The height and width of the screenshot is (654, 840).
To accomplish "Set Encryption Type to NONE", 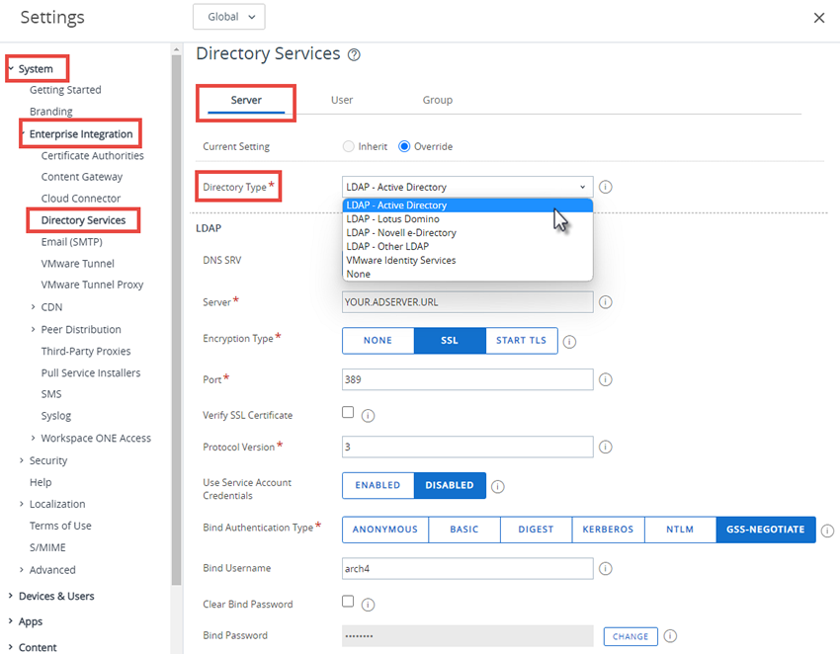I will pyautogui.click(x=378, y=341).
